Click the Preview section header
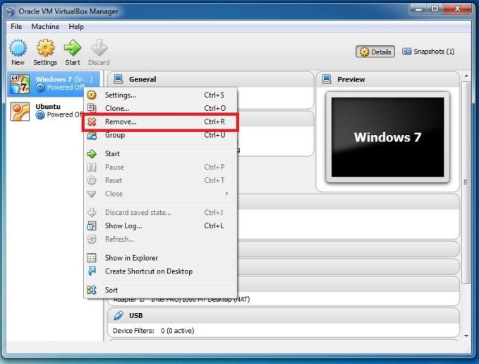 point(388,79)
